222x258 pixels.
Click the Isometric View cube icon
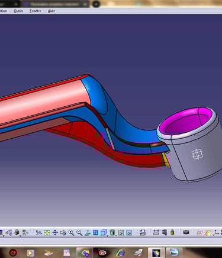[x=104, y=233]
